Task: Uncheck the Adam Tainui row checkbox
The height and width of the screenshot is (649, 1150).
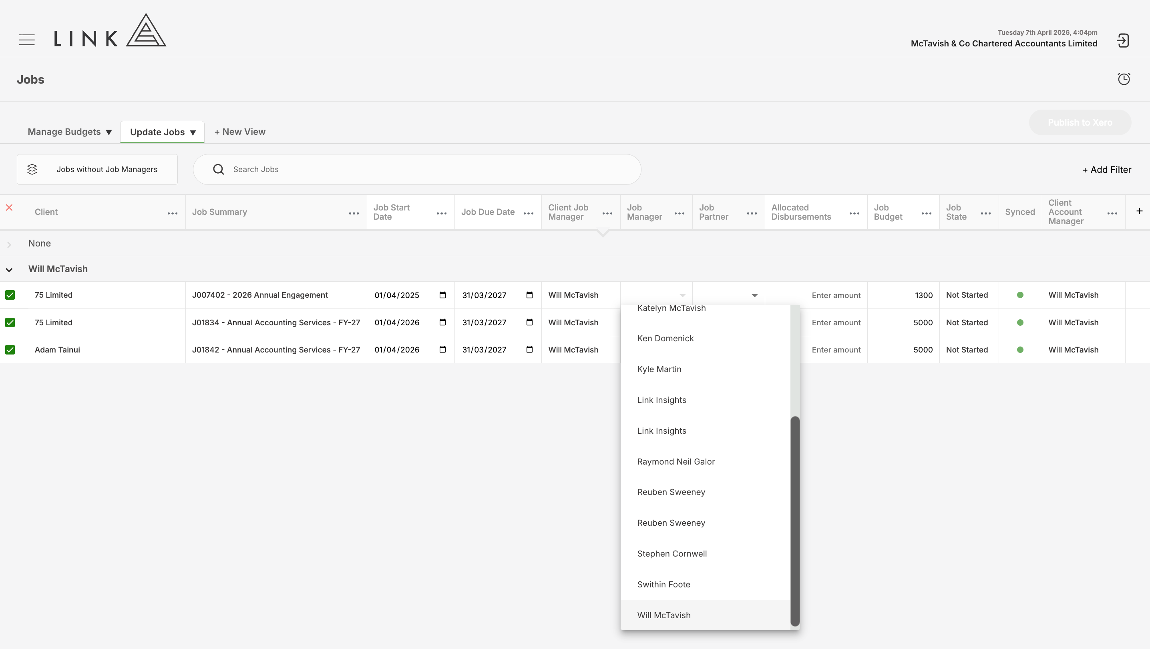Action: [10, 350]
